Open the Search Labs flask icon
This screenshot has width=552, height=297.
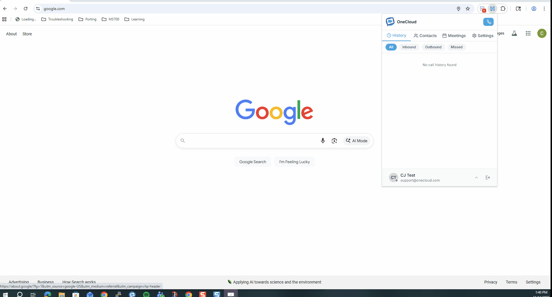pyautogui.click(x=514, y=34)
